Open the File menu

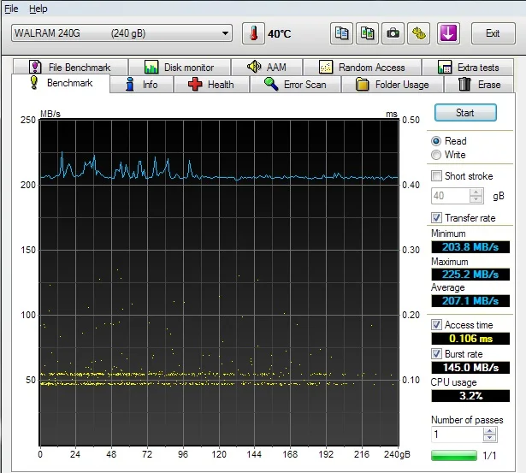click(x=11, y=9)
